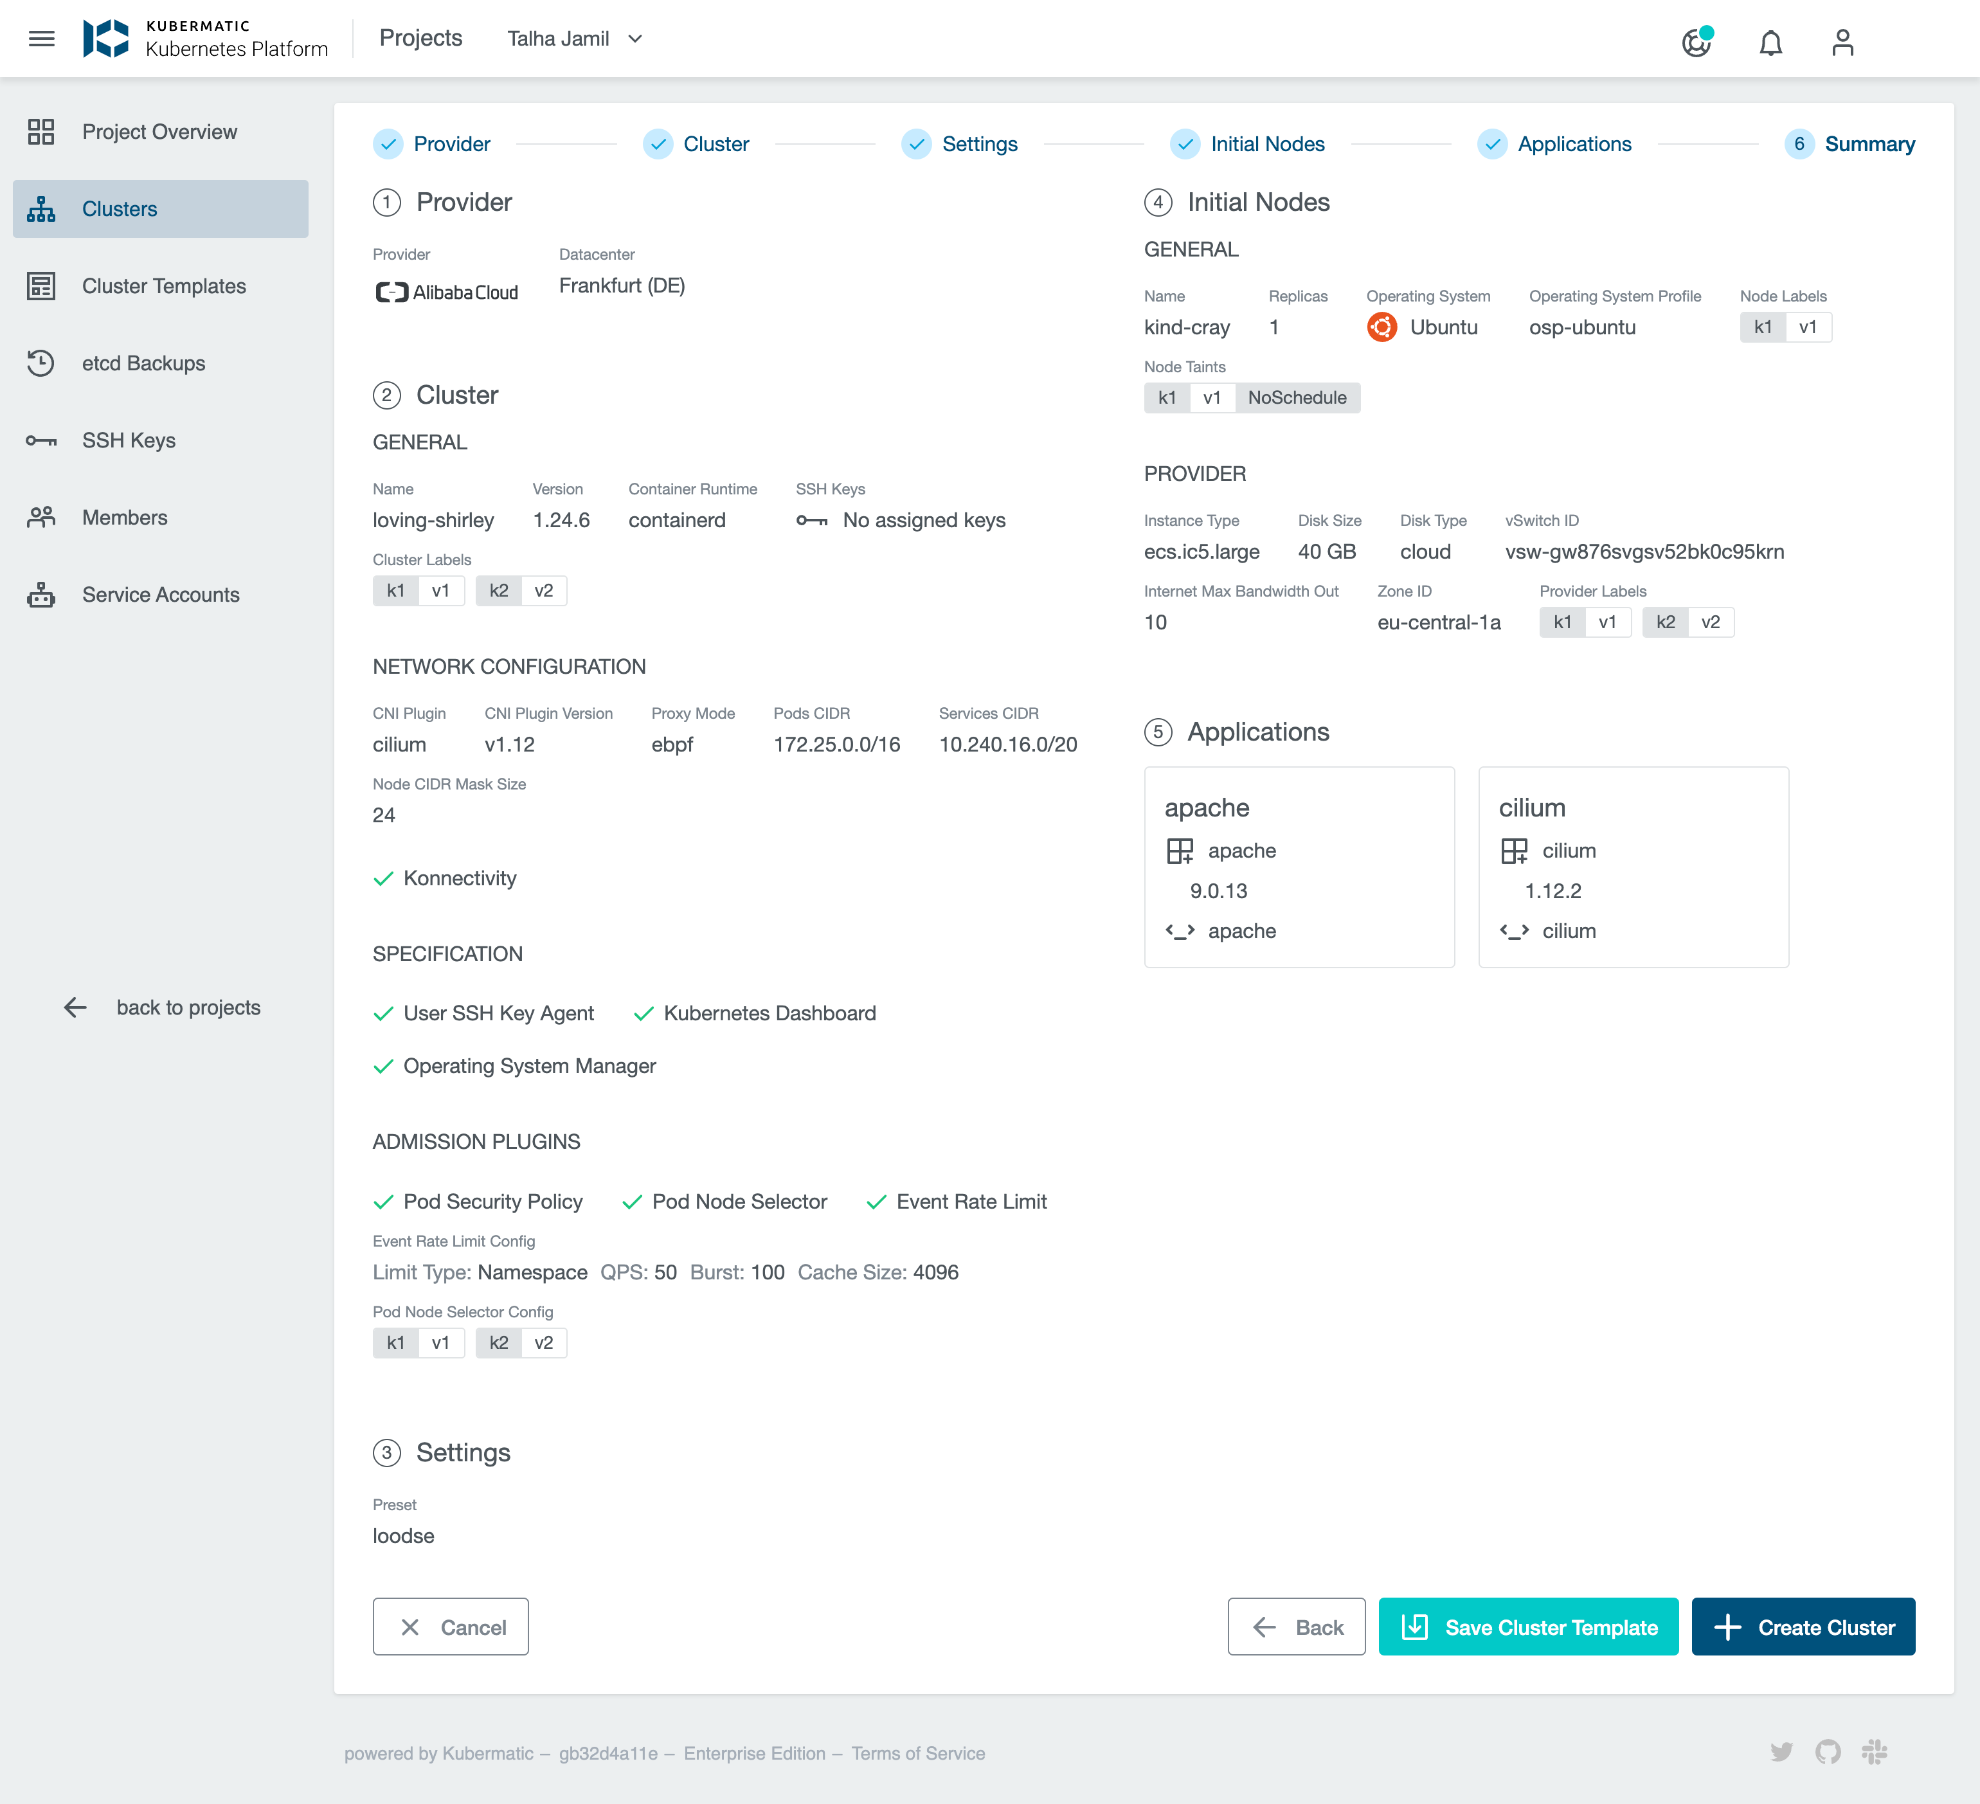This screenshot has width=1980, height=1804.
Task: Jump to the Initial Nodes wizard step
Action: coord(1247,143)
